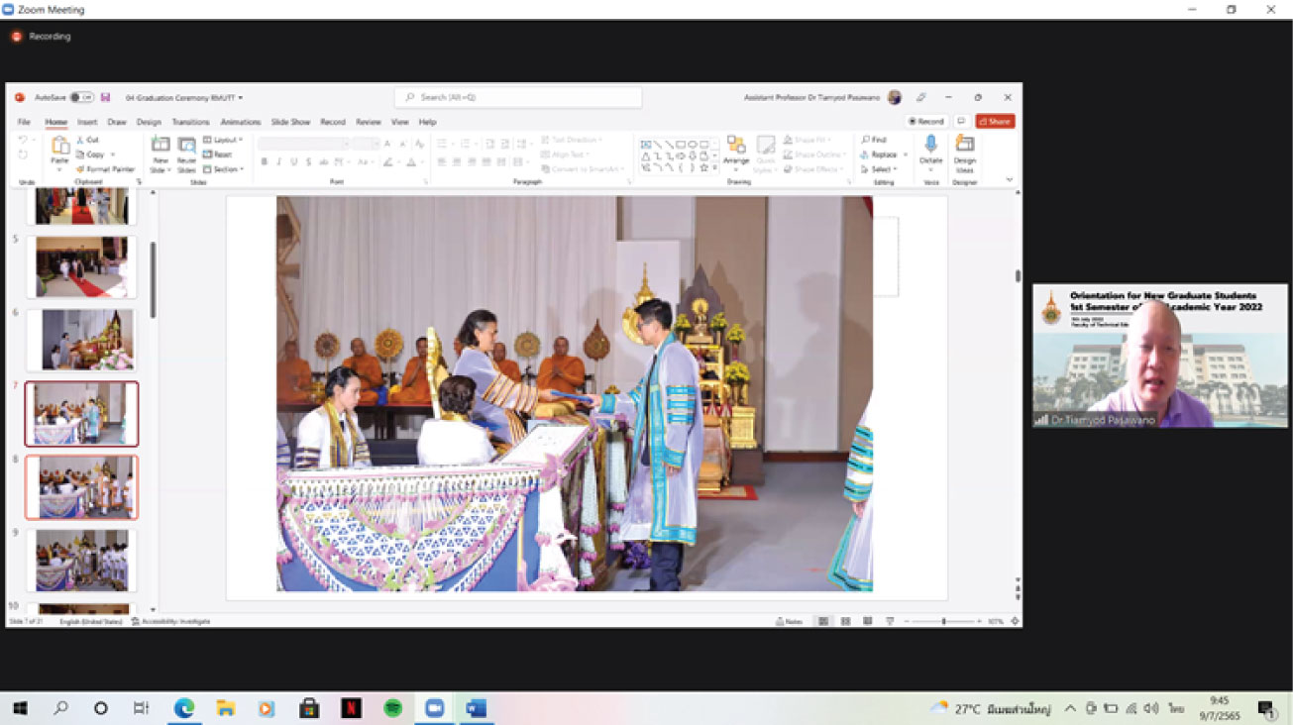Open the Shape Fill dropdown

[808, 140]
